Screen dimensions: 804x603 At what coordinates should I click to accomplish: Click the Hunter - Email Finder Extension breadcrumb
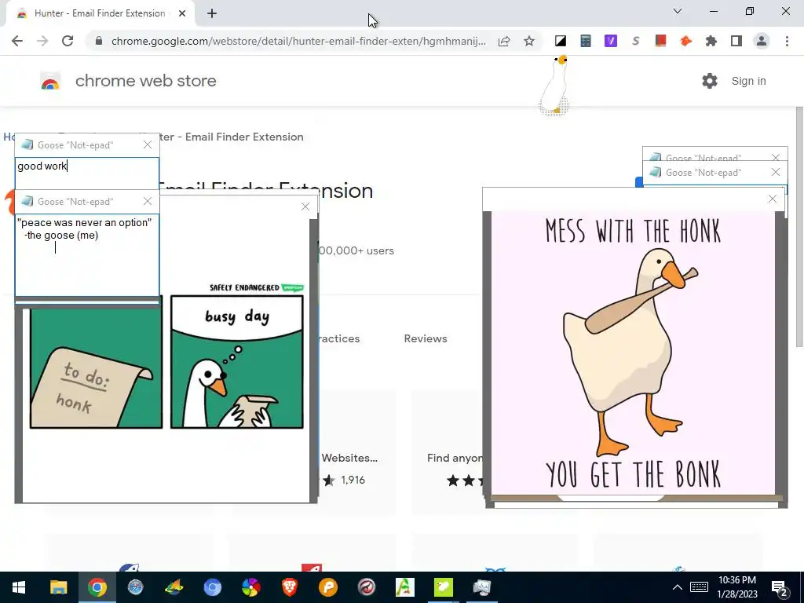click(231, 137)
